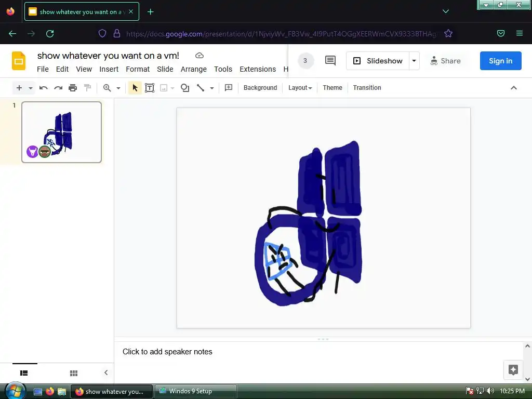Click the Transition button
532x399 pixels.
(367, 87)
